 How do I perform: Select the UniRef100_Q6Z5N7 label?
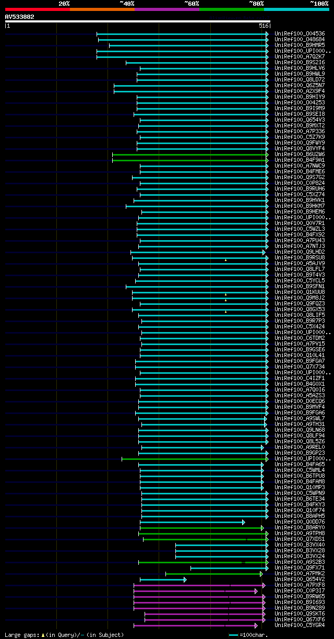coord(300,86)
